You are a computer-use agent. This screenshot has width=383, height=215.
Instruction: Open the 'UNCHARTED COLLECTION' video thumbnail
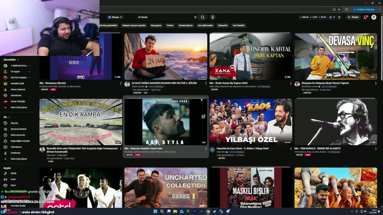[166, 188]
